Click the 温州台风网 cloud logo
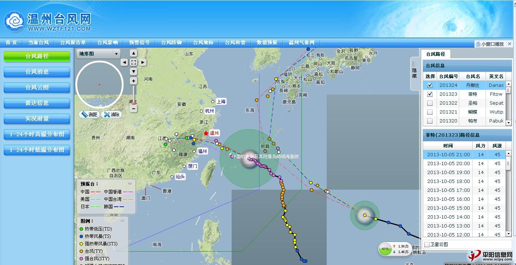 14,22
